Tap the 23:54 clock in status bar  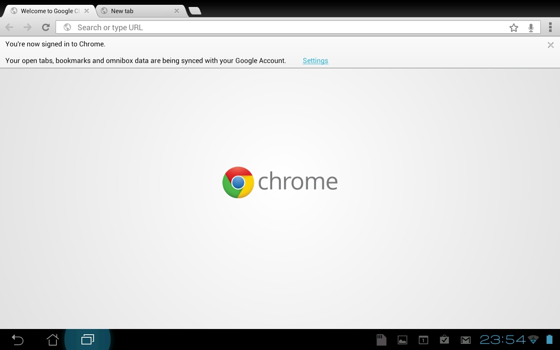(x=503, y=339)
